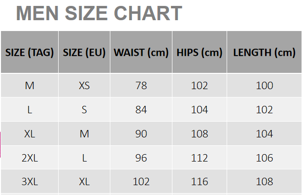The width and height of the screenshot is (302, 195).
Task: Click the WAIST (cm) header cell
Action: click(141, 52)
